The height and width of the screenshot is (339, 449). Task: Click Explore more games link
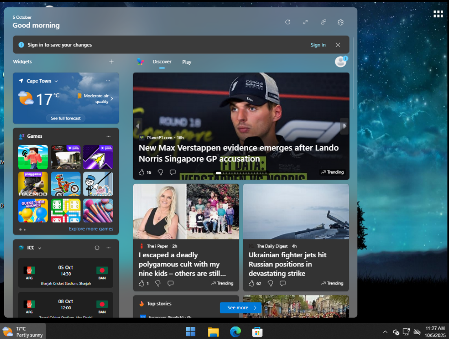91,229
